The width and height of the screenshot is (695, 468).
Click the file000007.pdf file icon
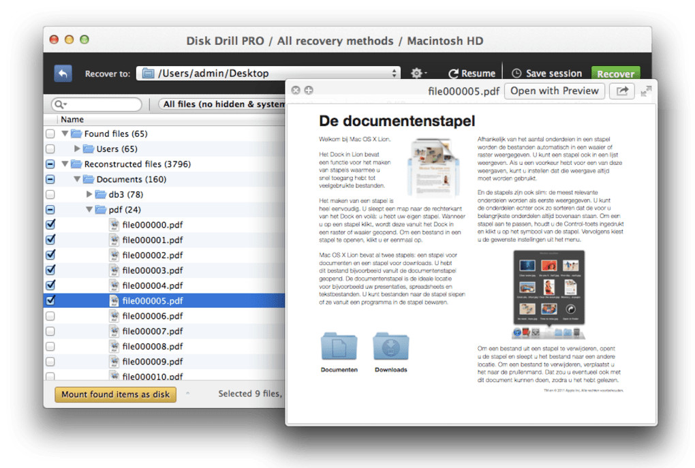point(114,331)
